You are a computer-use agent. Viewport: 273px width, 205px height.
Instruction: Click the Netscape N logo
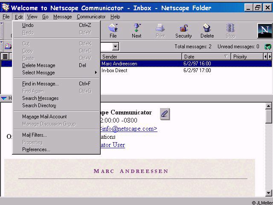tap(264, 31)
